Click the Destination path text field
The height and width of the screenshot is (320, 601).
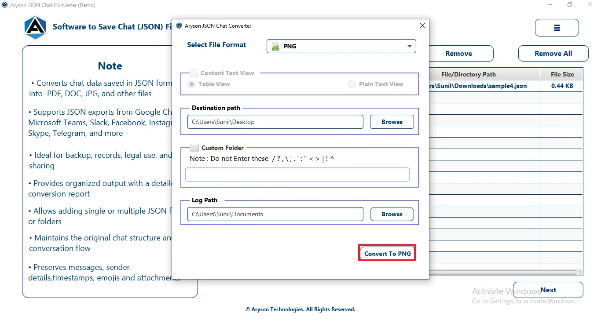coord(275,122)
